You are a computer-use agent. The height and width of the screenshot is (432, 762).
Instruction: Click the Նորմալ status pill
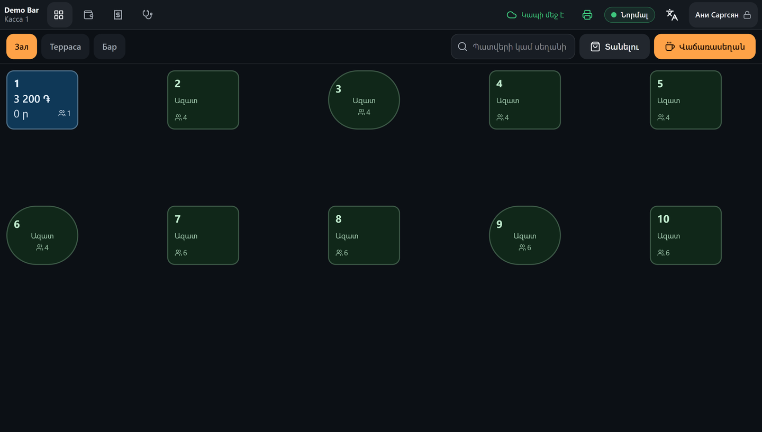(630, 15)
